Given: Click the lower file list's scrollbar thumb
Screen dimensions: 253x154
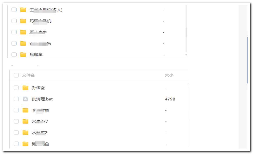Looking at the screenshot, I should click(188, 115).
